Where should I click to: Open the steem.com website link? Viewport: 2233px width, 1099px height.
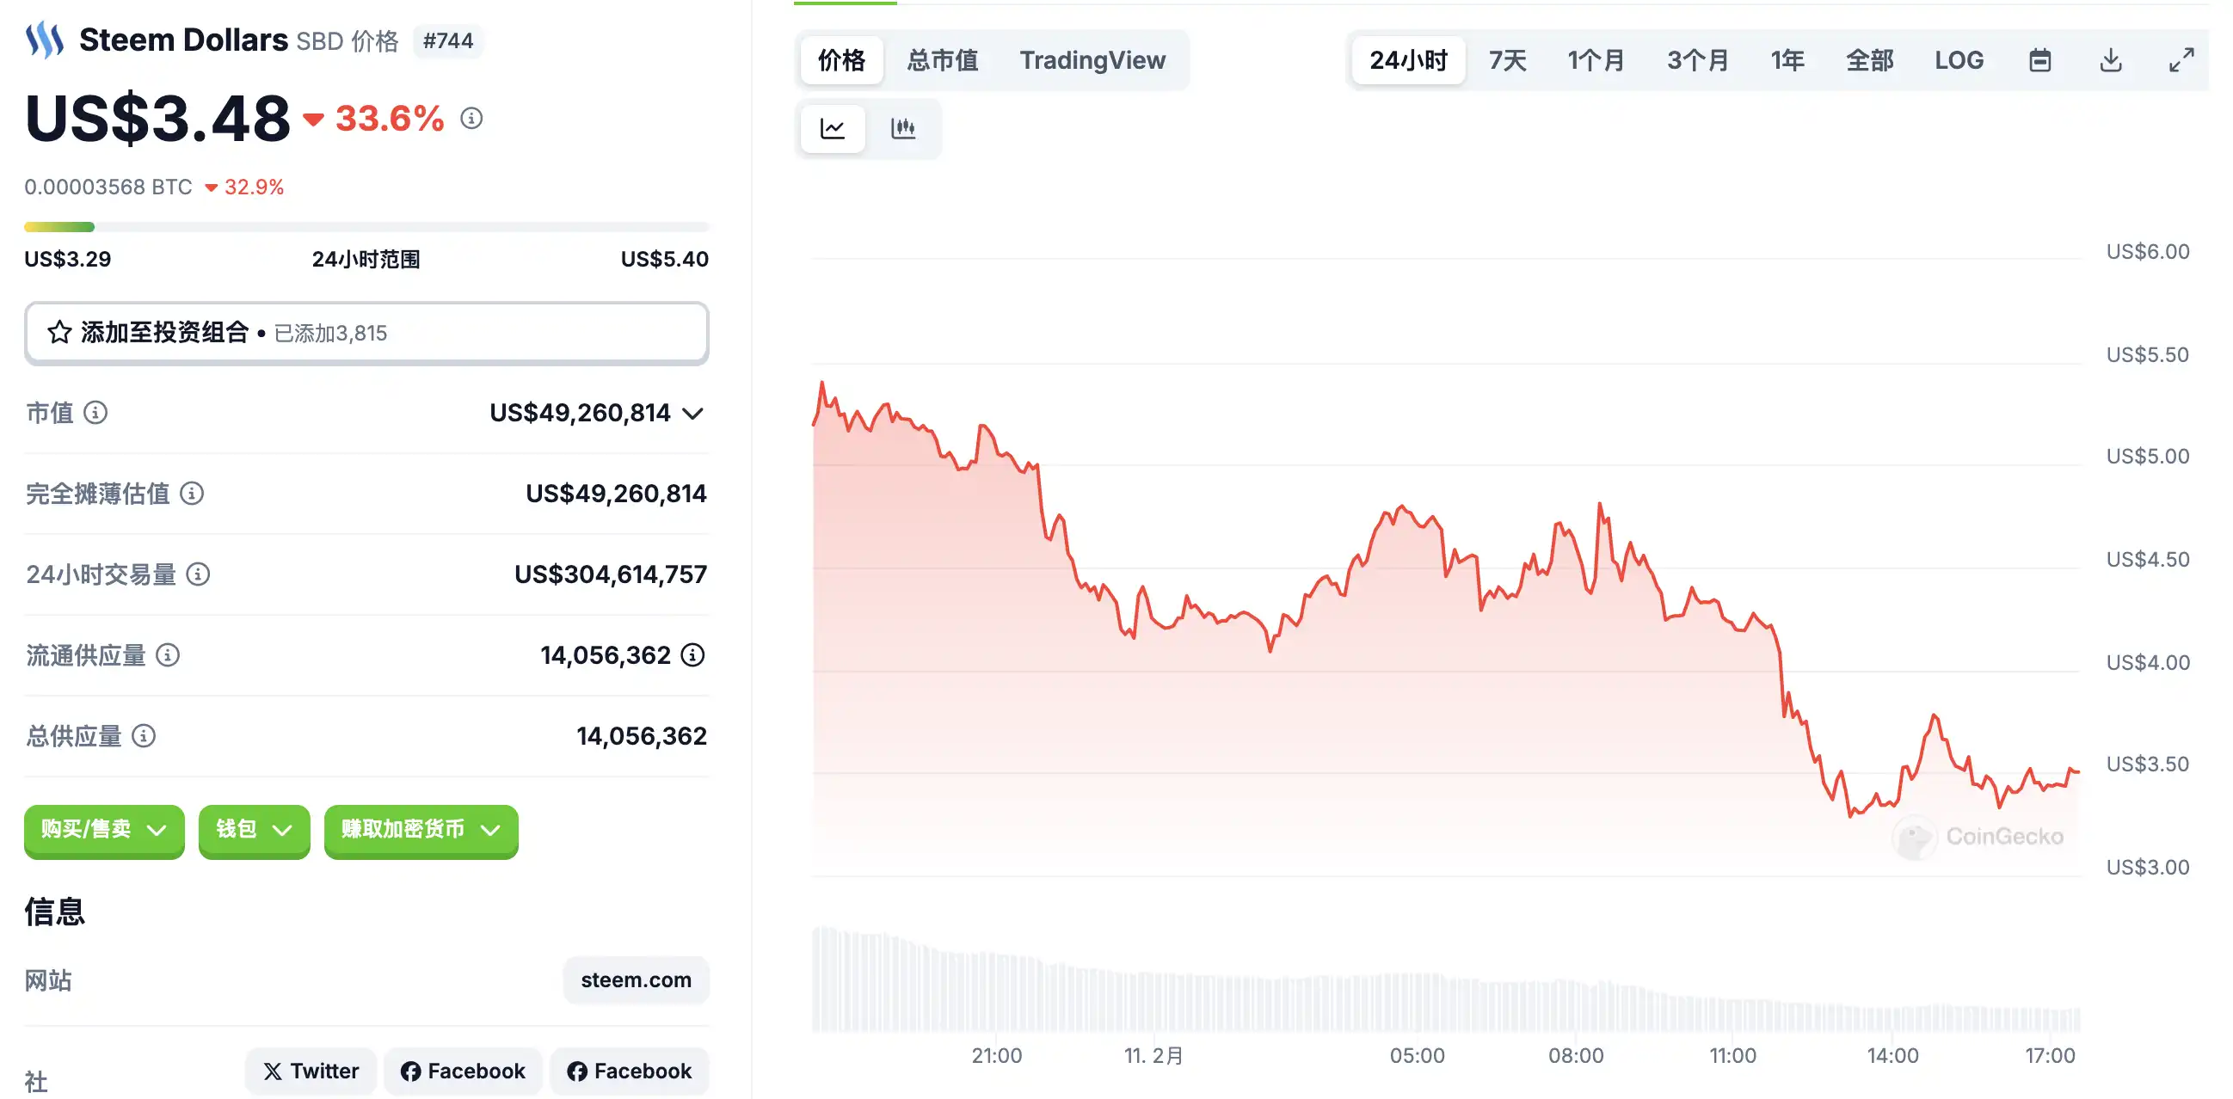coord(636,979)
